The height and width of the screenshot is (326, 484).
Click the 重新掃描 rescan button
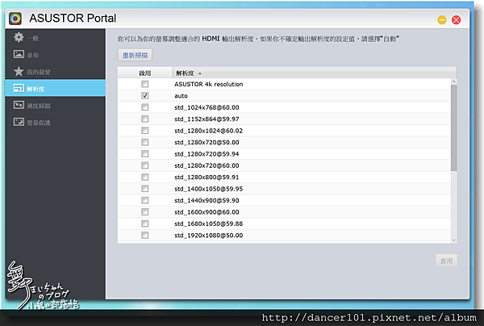click(135, 55)
